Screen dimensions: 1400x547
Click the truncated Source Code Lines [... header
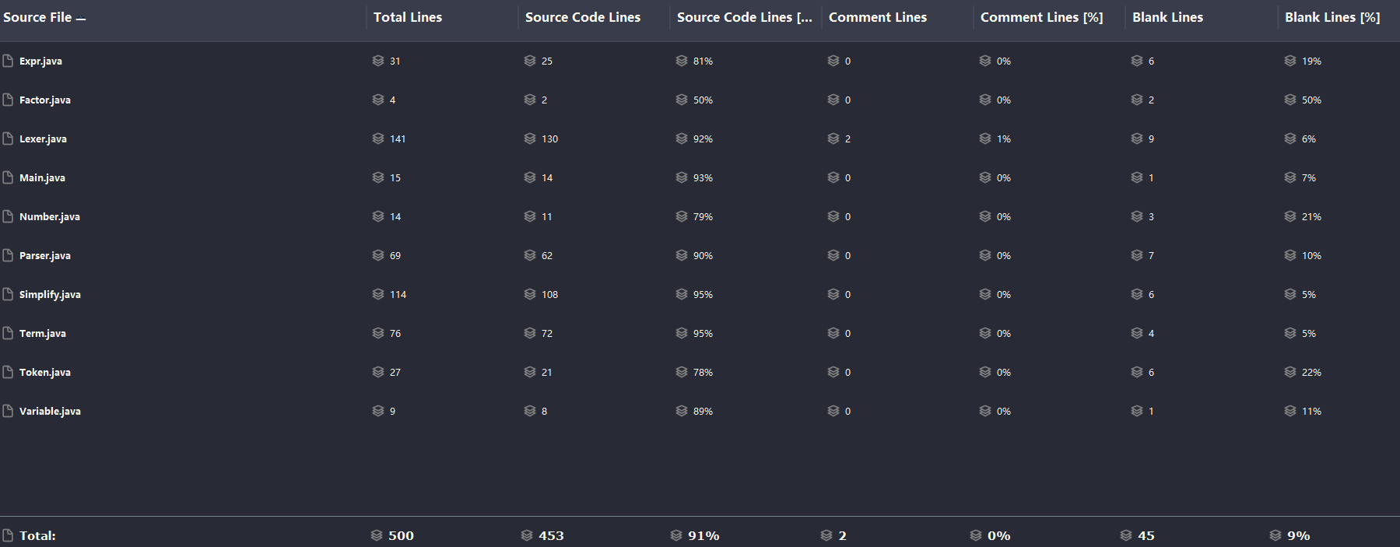745,17
